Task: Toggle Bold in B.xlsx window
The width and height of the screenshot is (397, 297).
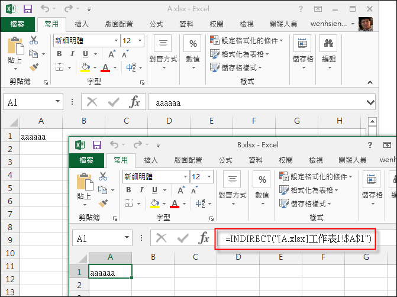Action: tap(128, 190)
